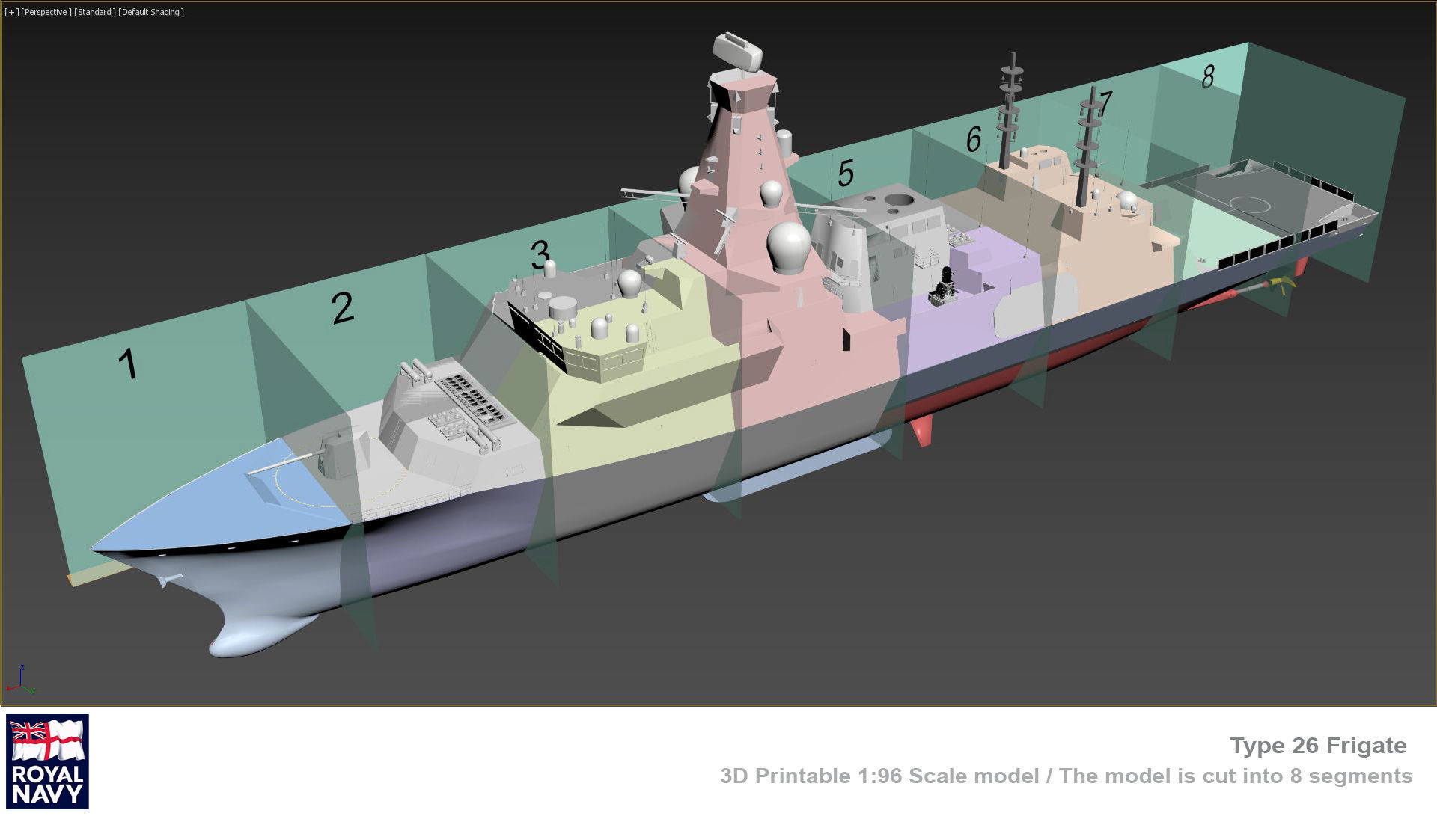Select the helicopter landing circle on flight deck
This screenshot has width=1437, height=816.
click(x=1250, y=205)
